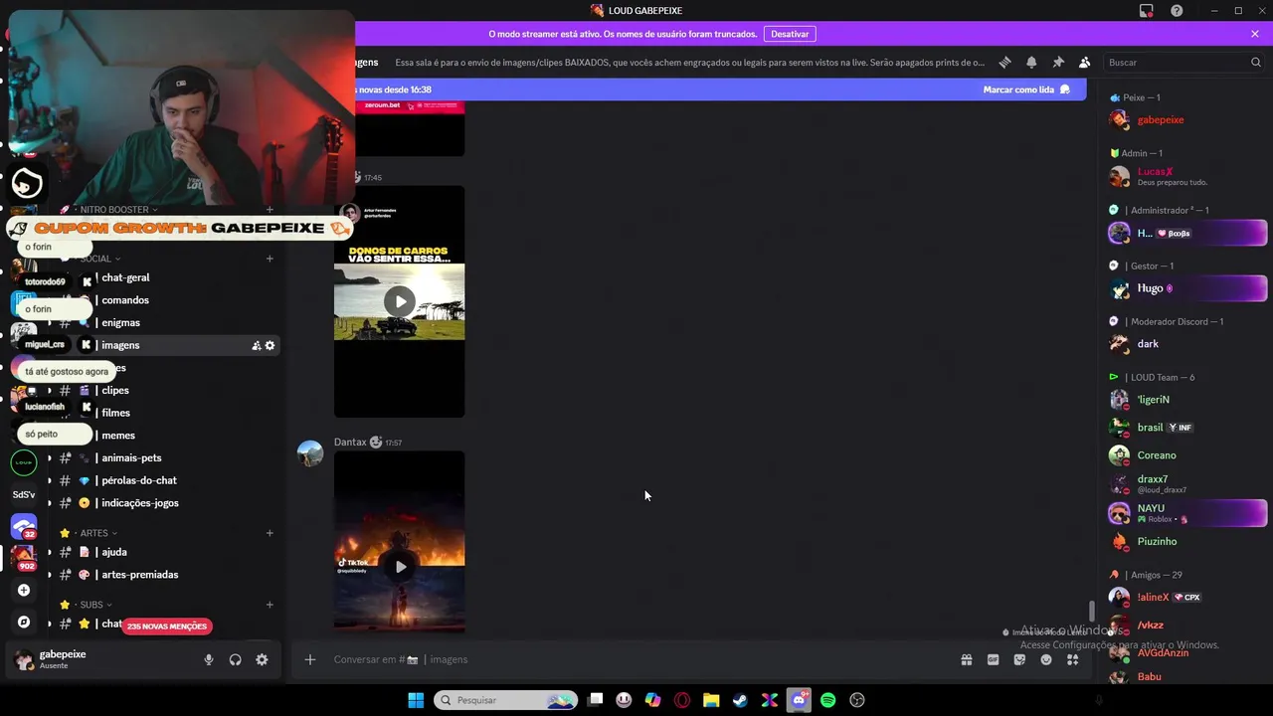Image resolution: width=1273 pixels, height=716 pixels.
Task: Open server icon with 902 badge
Action: click(x=24, y=558)
